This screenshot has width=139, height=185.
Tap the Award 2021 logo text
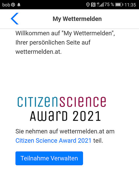[x=65, y=116]
